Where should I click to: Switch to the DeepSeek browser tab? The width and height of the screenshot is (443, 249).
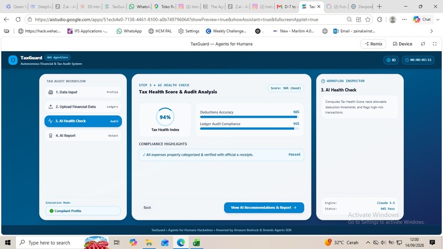coord(41,7)
